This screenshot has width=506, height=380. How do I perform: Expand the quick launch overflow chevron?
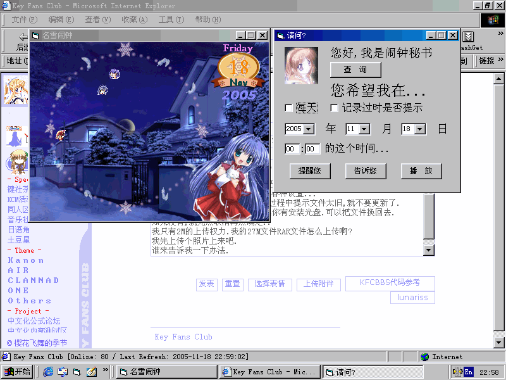[105, 369]
